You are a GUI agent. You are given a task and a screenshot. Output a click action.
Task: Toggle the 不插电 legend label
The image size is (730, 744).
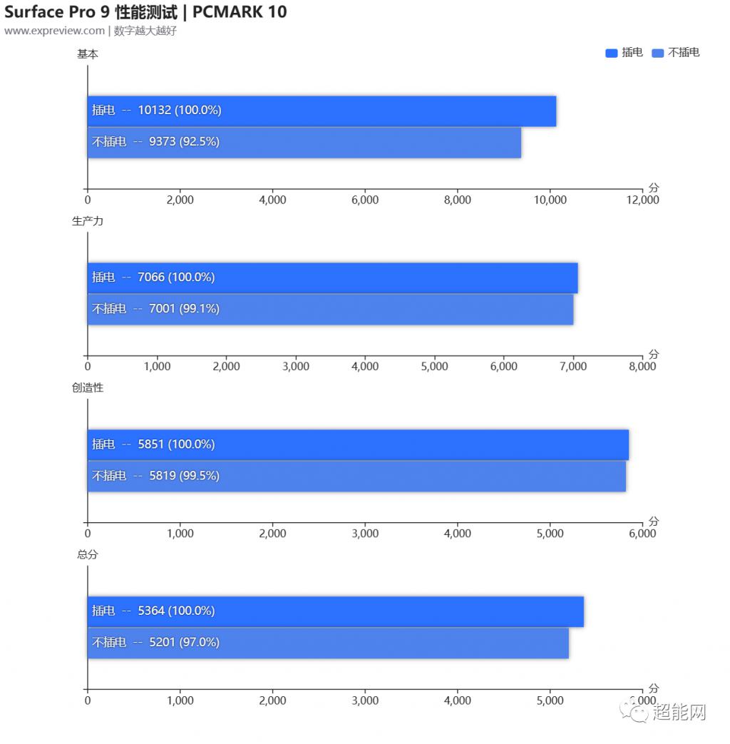pyautogui.click(x=684, y=52)
